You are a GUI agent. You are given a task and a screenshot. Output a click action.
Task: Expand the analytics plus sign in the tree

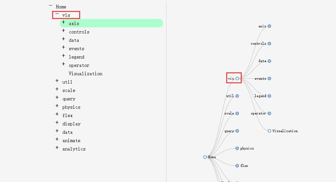[x=57, y=148]
